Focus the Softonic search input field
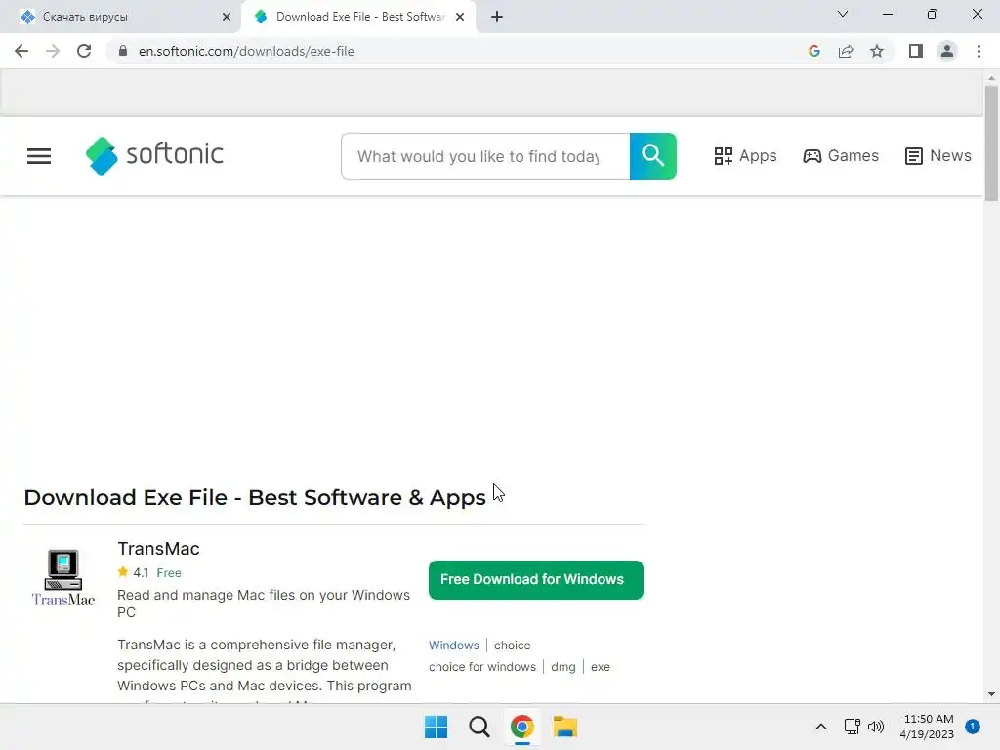This screenshot has width=1000, height=750. (485, 156)
